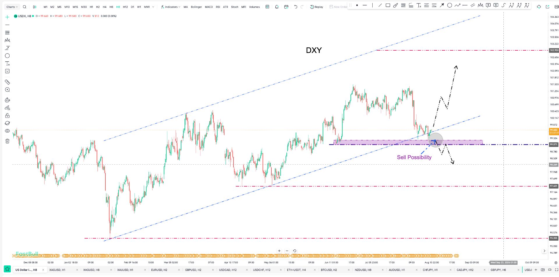Add the Volumes indicator
559x277 pixels.
(x=254, y=7)
